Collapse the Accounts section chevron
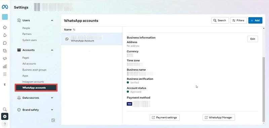This screenshot has width=269, height=128. click(x=52, y=50)
